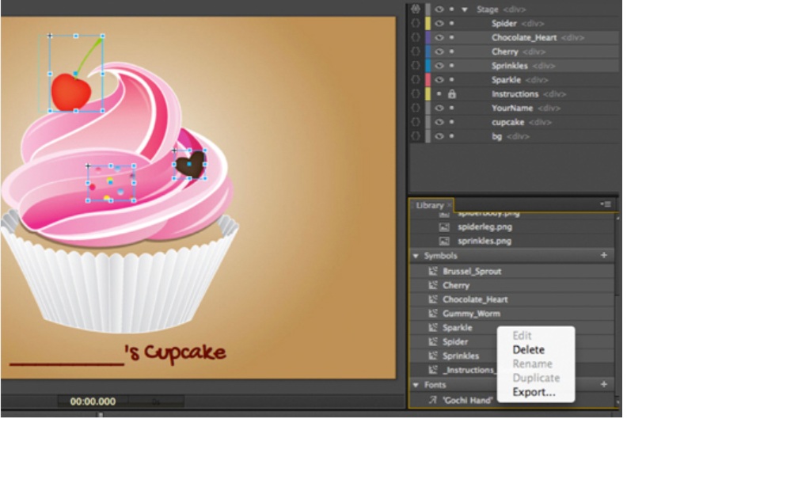Click the Gummy_Worm symbol icon

(433, 314)
